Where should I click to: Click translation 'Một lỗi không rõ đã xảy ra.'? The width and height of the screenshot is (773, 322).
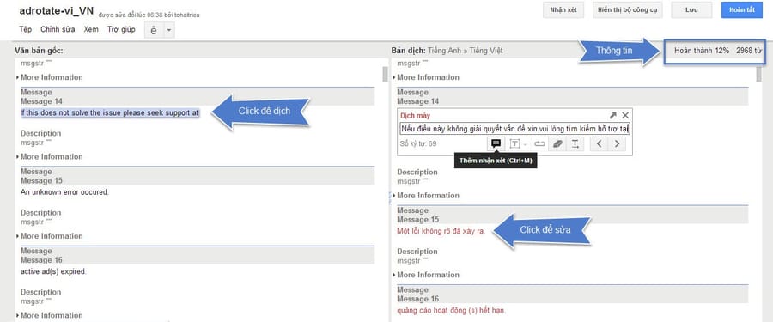(441, 231)
